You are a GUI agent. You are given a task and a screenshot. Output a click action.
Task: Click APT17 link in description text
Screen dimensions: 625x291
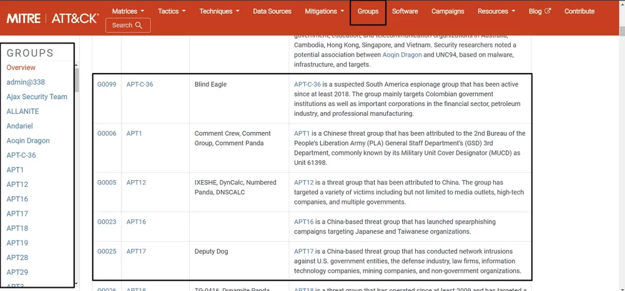click(x=304, y=251)
